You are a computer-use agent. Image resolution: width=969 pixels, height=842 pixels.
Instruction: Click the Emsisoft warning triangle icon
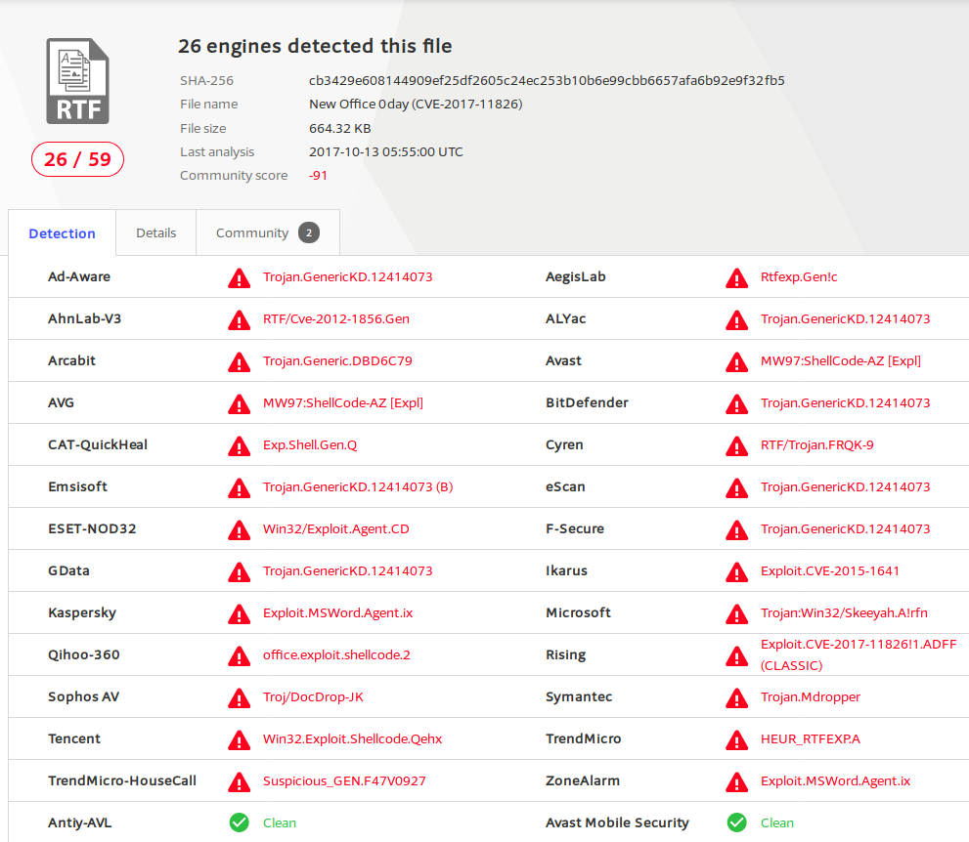(240, 487)
